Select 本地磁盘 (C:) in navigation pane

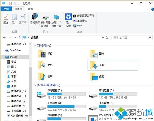pos(16,91)
